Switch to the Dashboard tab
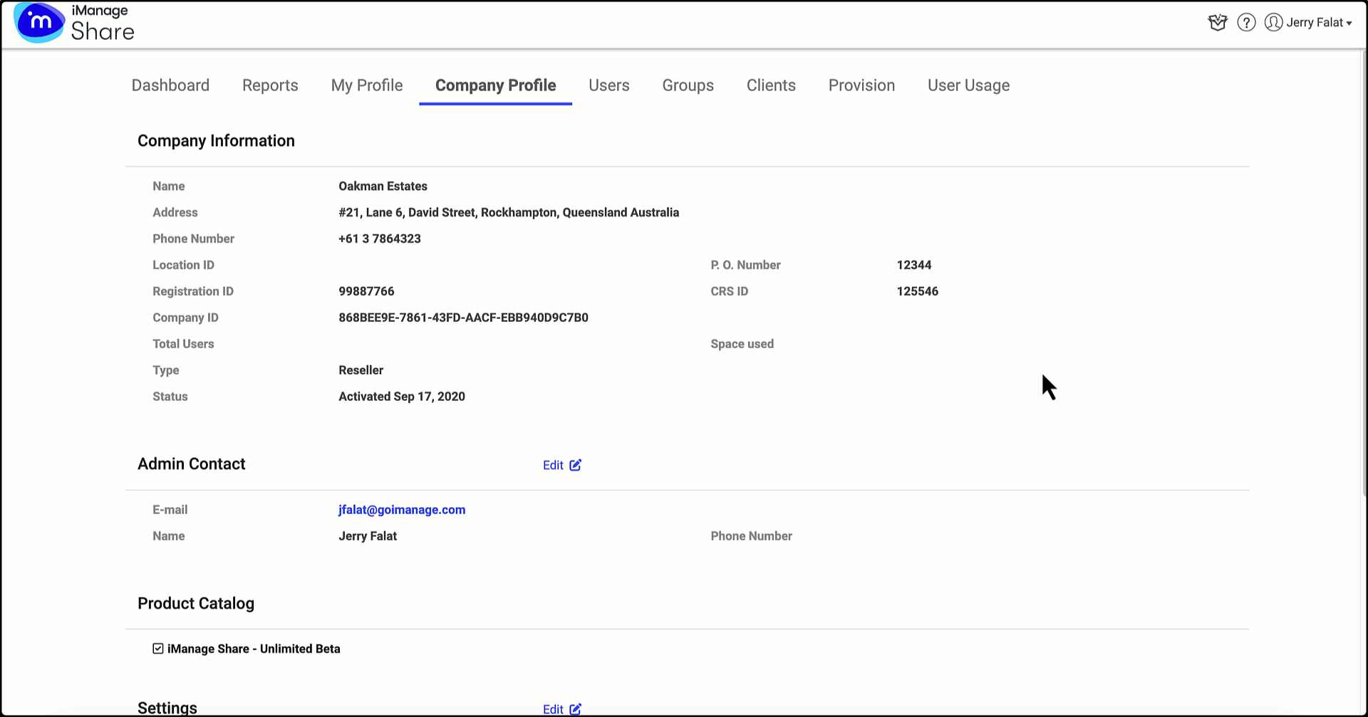Image resolution: width=1368 pixels, height=717 pixels. pos(170,85)
